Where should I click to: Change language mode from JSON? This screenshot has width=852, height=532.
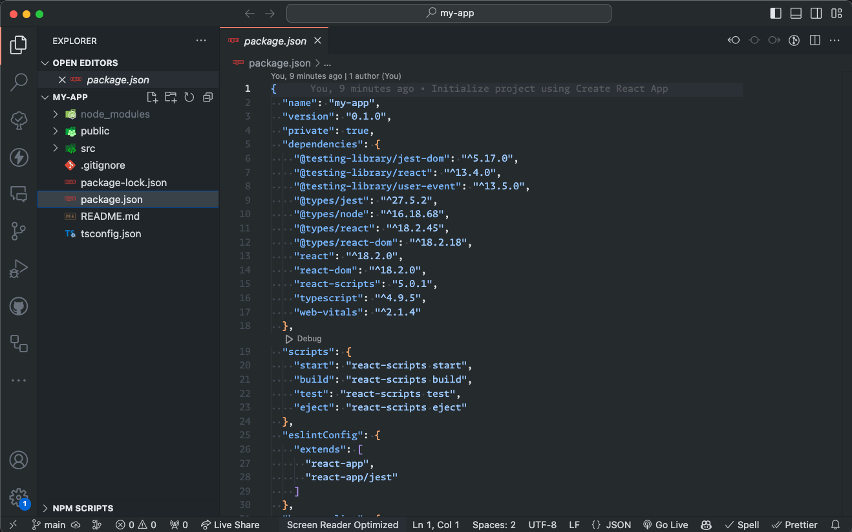(611, 525)
